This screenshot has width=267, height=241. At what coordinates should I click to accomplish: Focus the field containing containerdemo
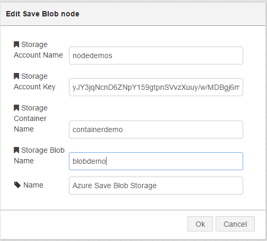(x=156, y=129)
